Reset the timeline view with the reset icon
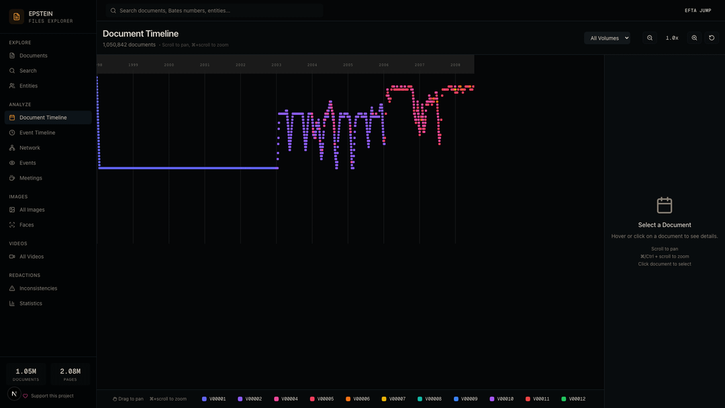725x408 pixels. pyautogui.click(x=712, y=38)
